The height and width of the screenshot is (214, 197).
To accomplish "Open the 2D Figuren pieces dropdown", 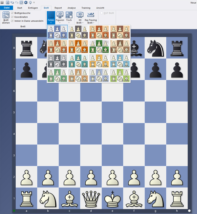I will (x=60, y=18).
